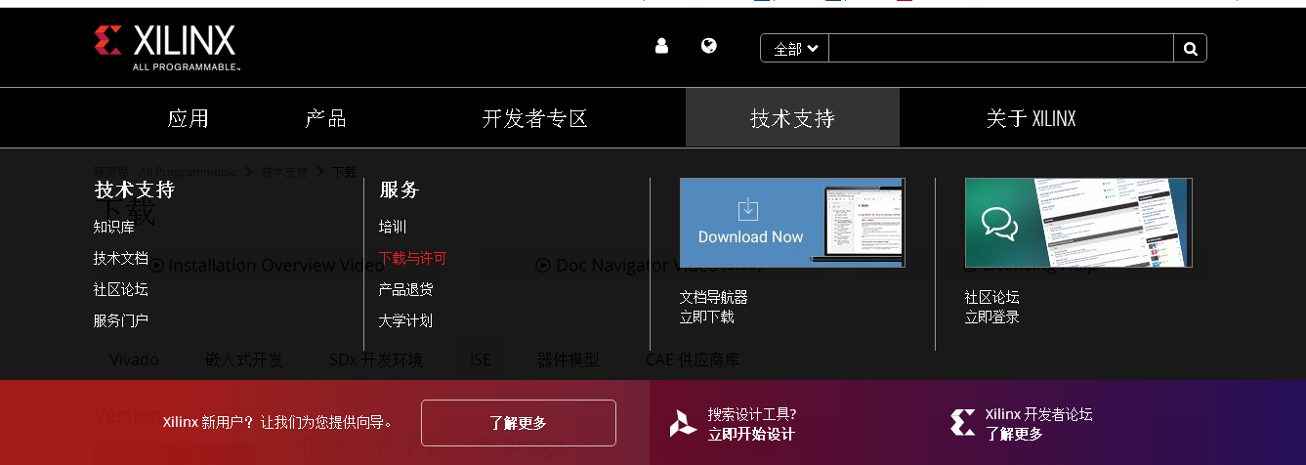The width and height of the screenshot is (1306, 465).
Task: Click the Download Now banner image
Action: click(x=792, y=223)
